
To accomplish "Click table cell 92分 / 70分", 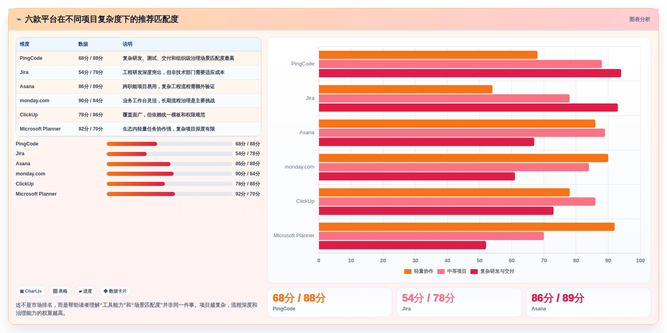I will (x=90, y=129).
